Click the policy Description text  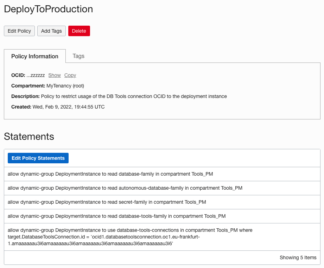[x=134, y=96]
